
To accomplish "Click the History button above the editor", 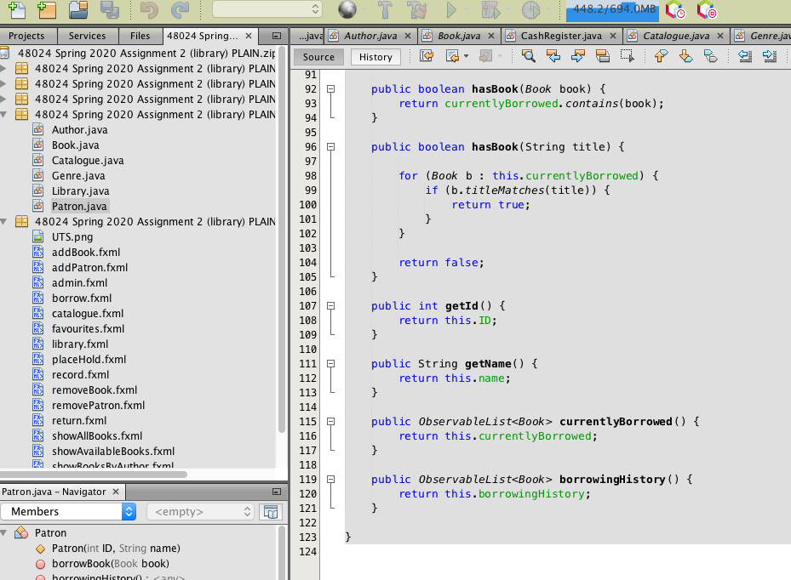I will tap(375, 57).
